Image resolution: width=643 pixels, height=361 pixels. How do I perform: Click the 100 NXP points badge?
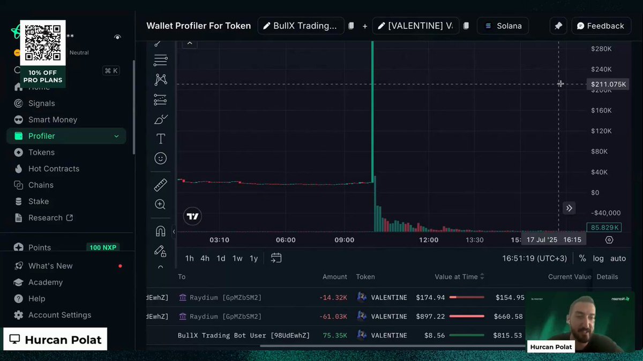click(x=102, y=248)
